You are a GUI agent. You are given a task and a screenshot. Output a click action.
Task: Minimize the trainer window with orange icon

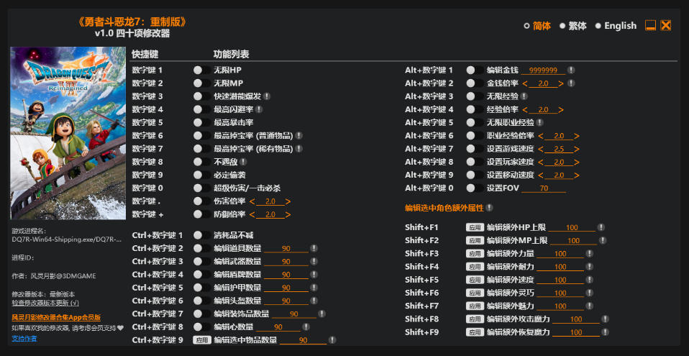click(x=650, y=25)
